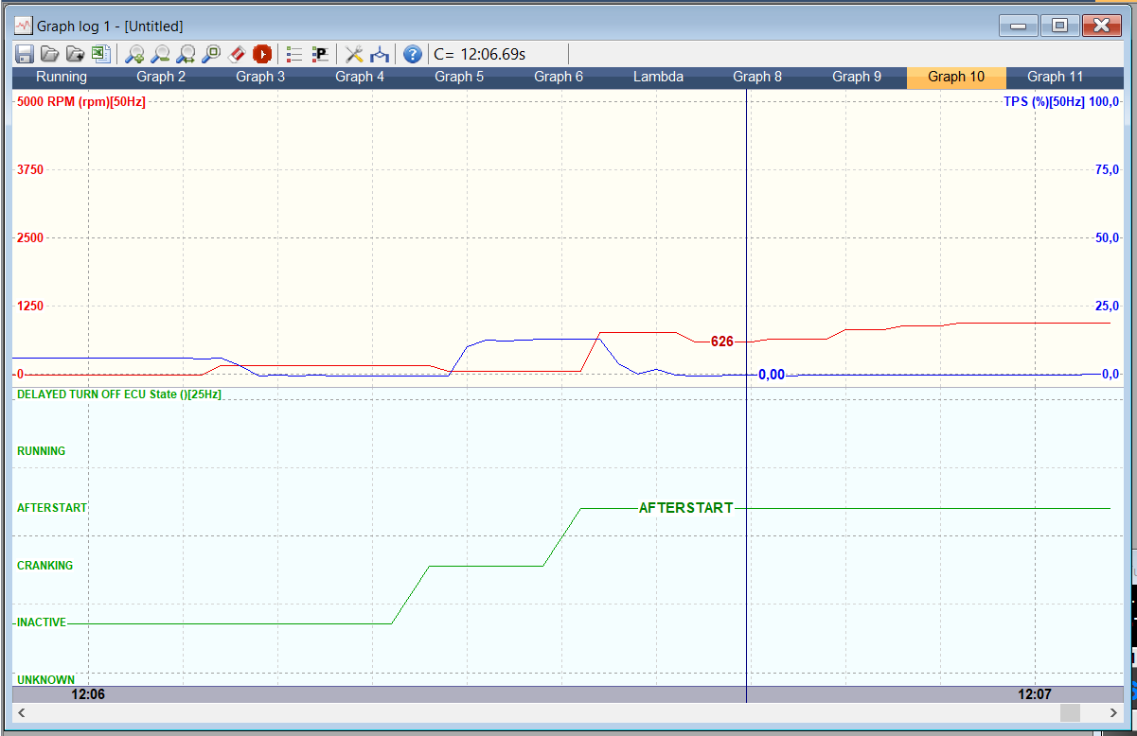Export log to Excel spreadsheet icon

pos(100,55)
